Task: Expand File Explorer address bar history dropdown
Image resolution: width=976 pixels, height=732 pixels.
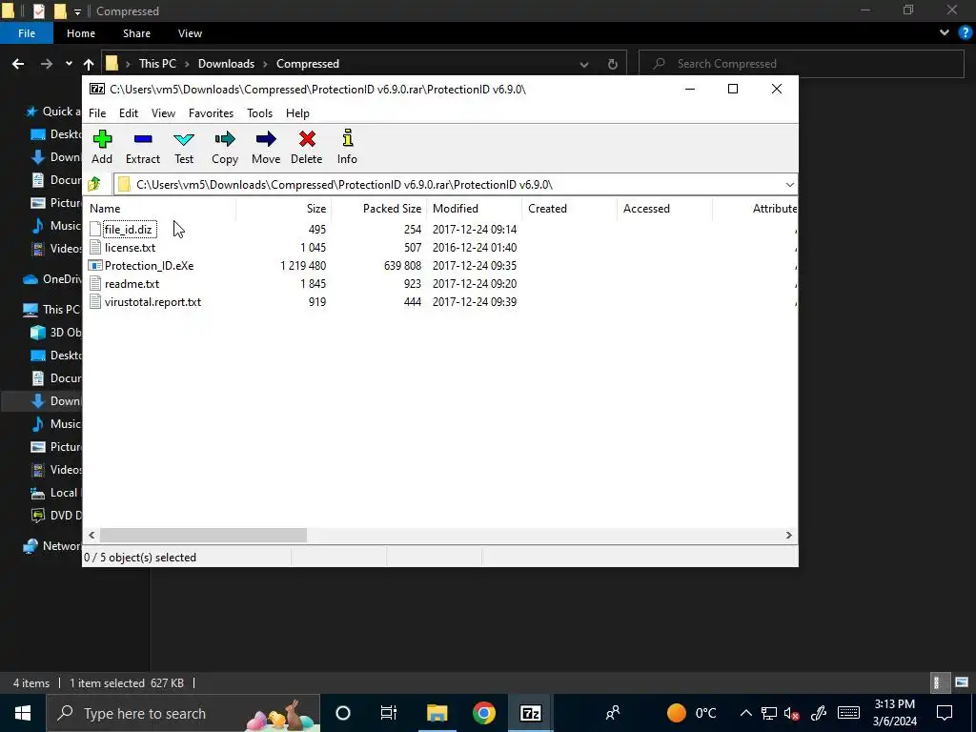Action: pos(584,64)
